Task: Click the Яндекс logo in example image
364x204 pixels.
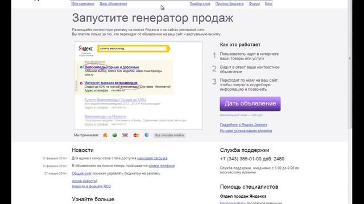Action: click(x=86, y=49)
